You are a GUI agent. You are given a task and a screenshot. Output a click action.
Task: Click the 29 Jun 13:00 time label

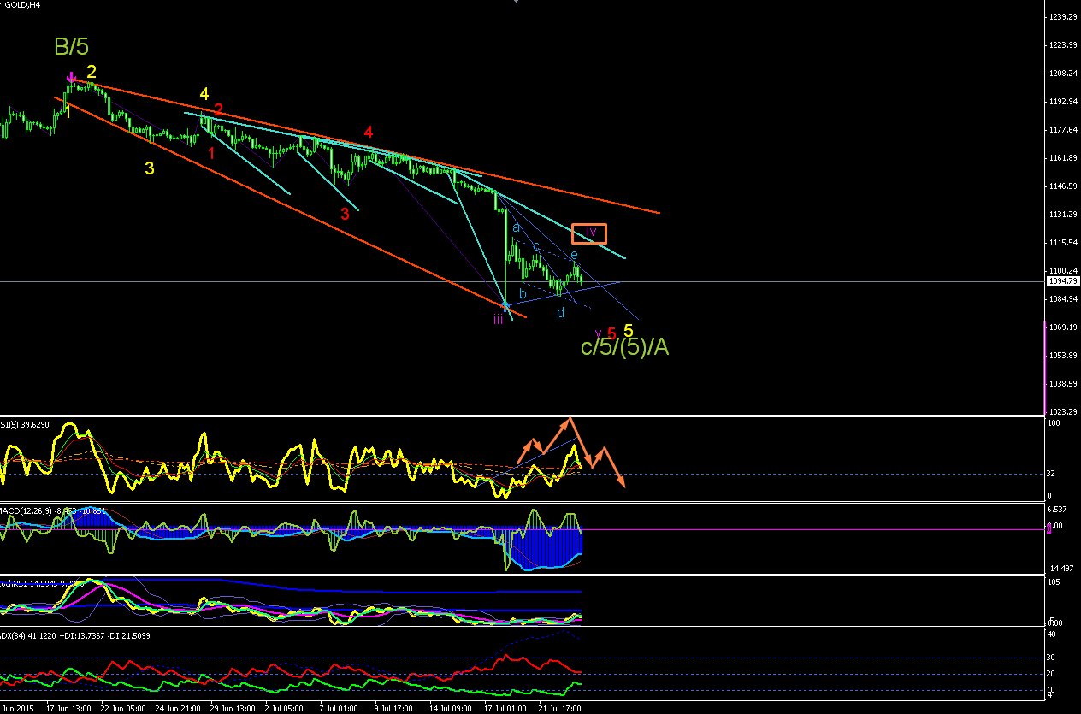(x=233, y=709)
